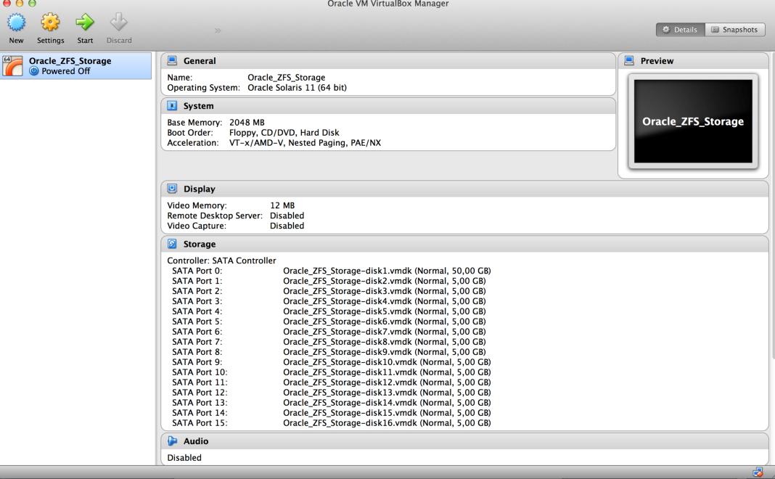
Task: Click the Discard toolbar icon
Action: (x=118, y=22)
